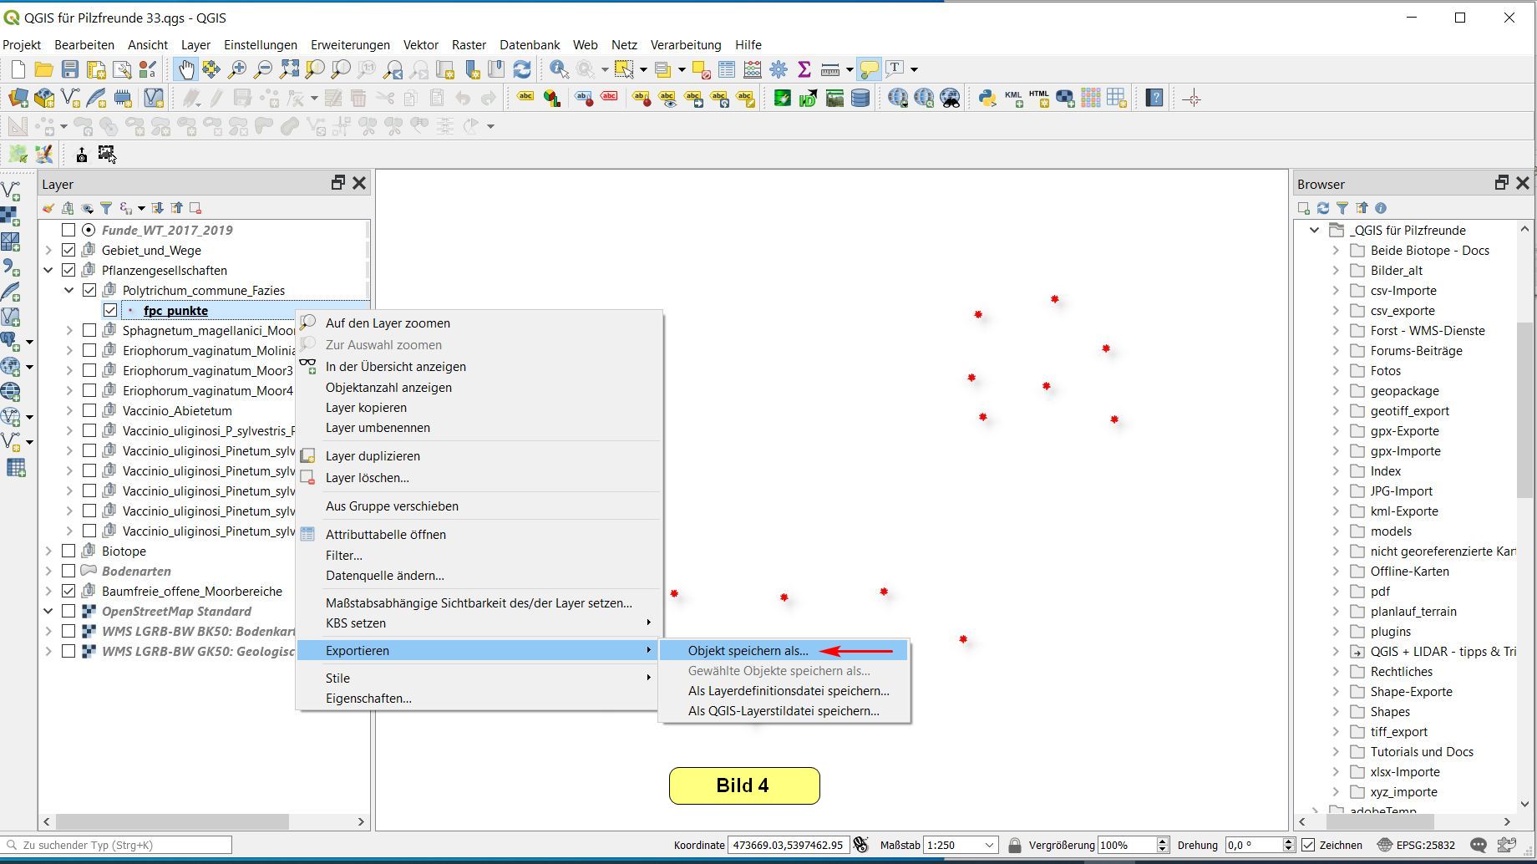Open the Statistical Summary sigma icon
Viewport: 1537px width, 864px height.
point(804,69)
